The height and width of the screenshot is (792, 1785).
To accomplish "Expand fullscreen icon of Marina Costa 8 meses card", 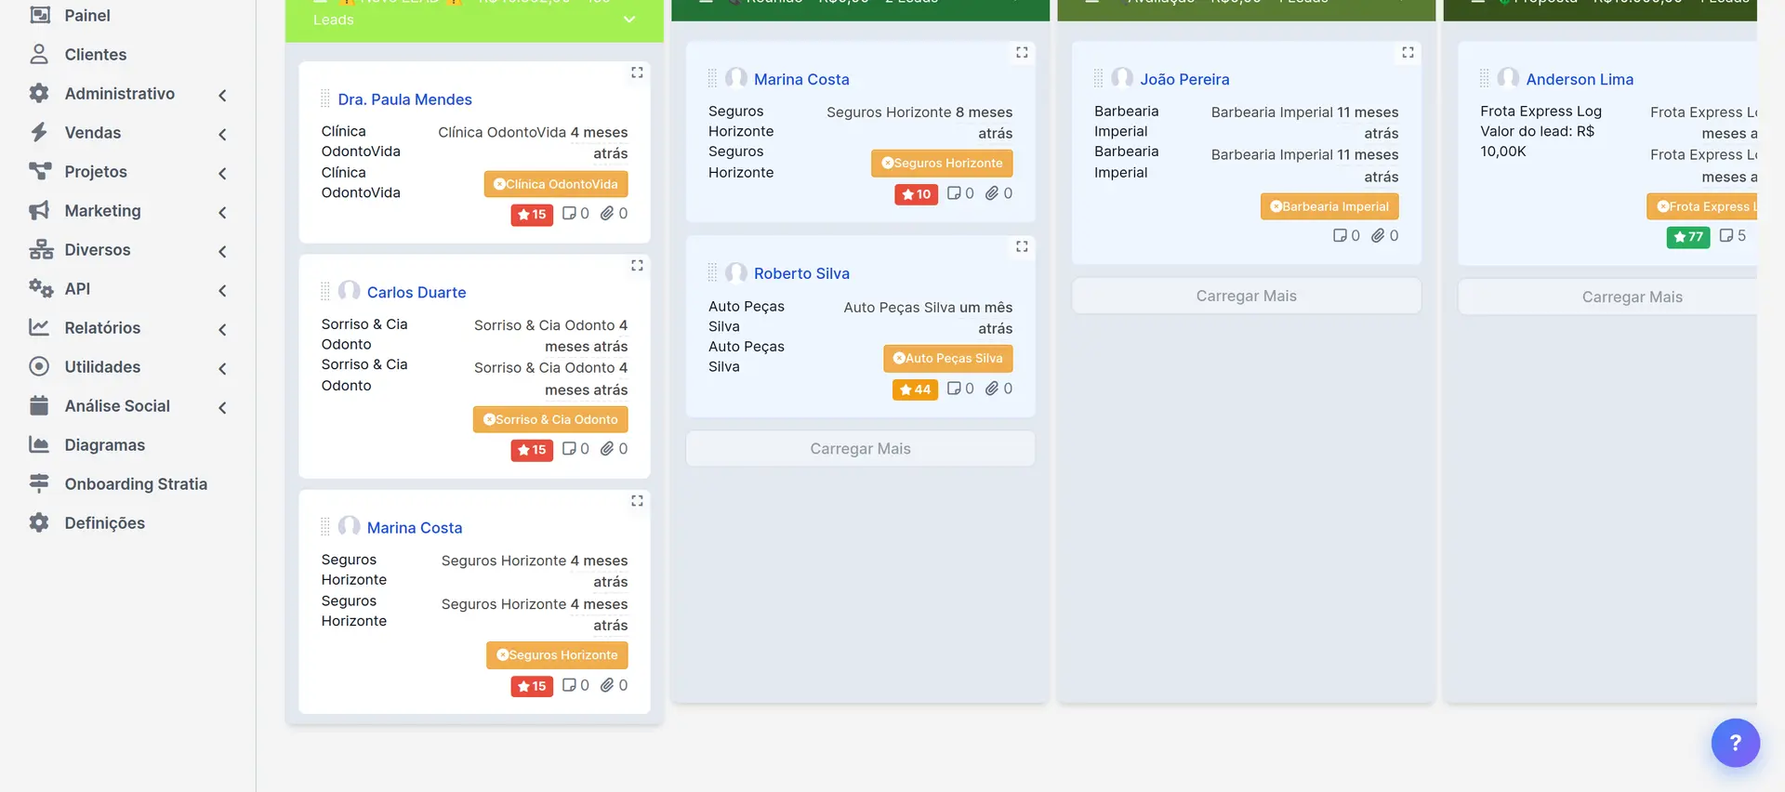I will (1022, 53).
